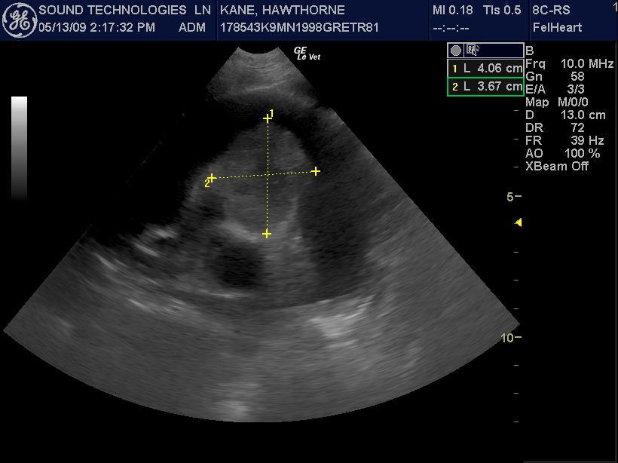Screen dimensions: 618x463
Task: Click the GE logo in the header
Action: tap(19, 20)
